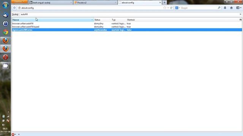Close the add-on bar at the bottom

point(19,134)
